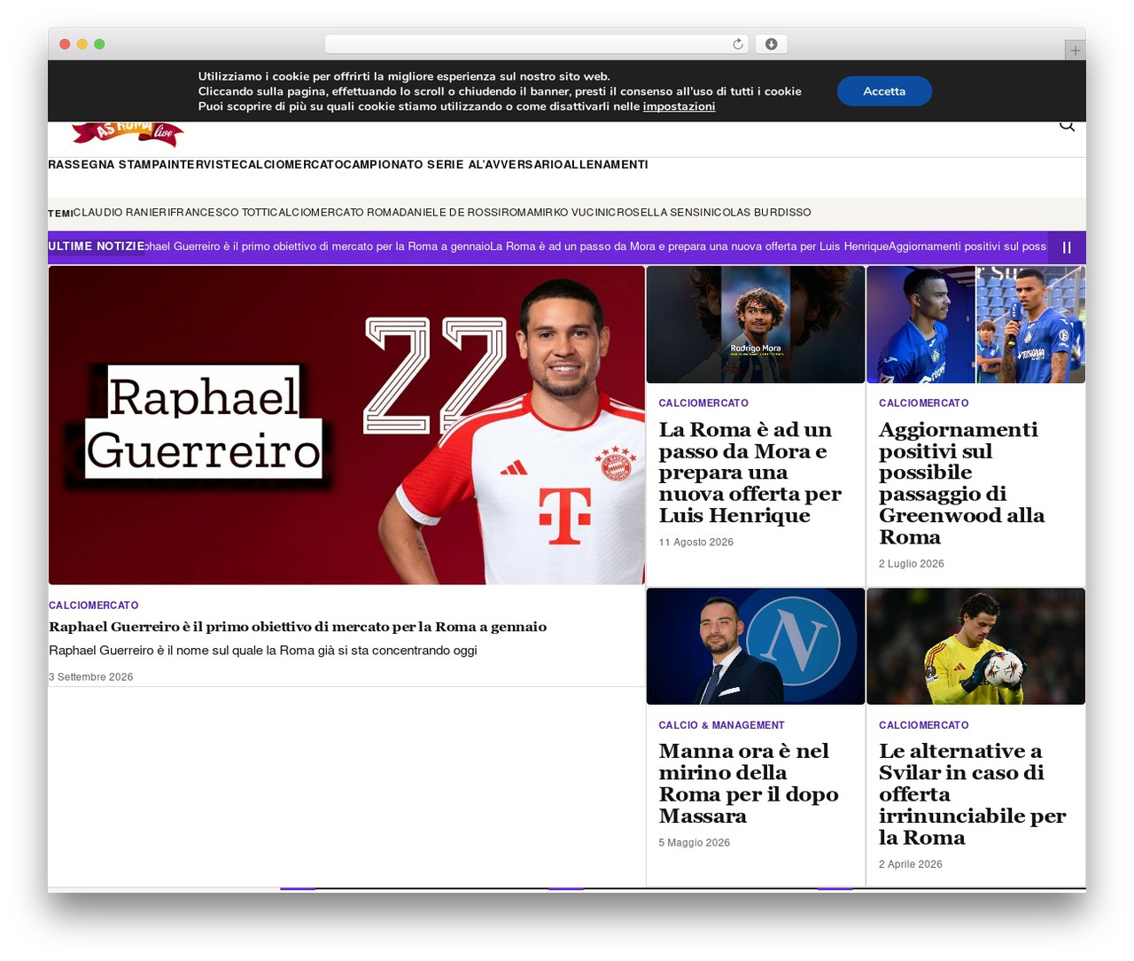The image size is (1134, 961).
Task: Open the browser downloads icon
Action: click(771, 44)
